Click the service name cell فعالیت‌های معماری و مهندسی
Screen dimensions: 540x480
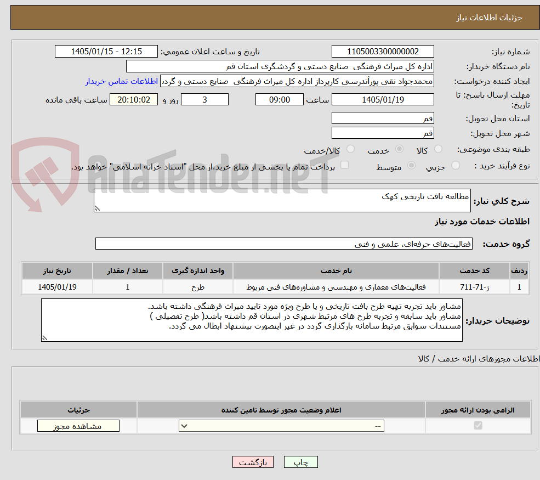click(x=336, y=287)
